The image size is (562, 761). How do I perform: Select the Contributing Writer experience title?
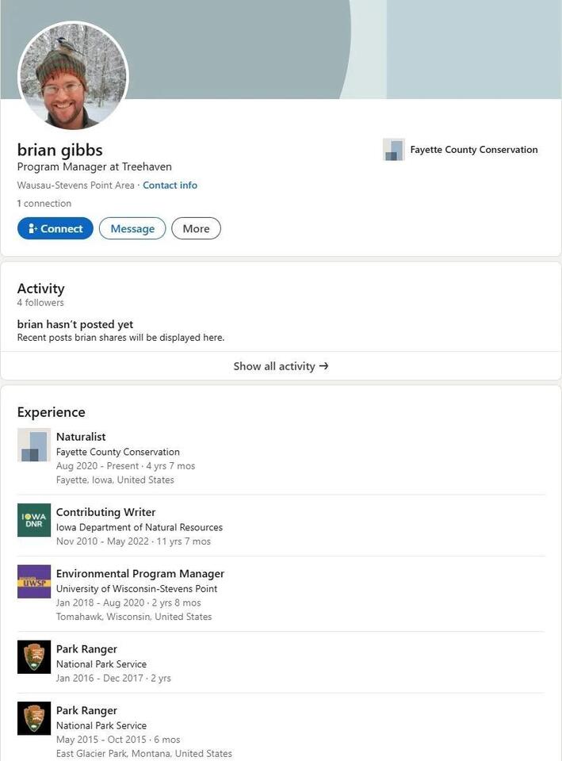coord(105,512)
